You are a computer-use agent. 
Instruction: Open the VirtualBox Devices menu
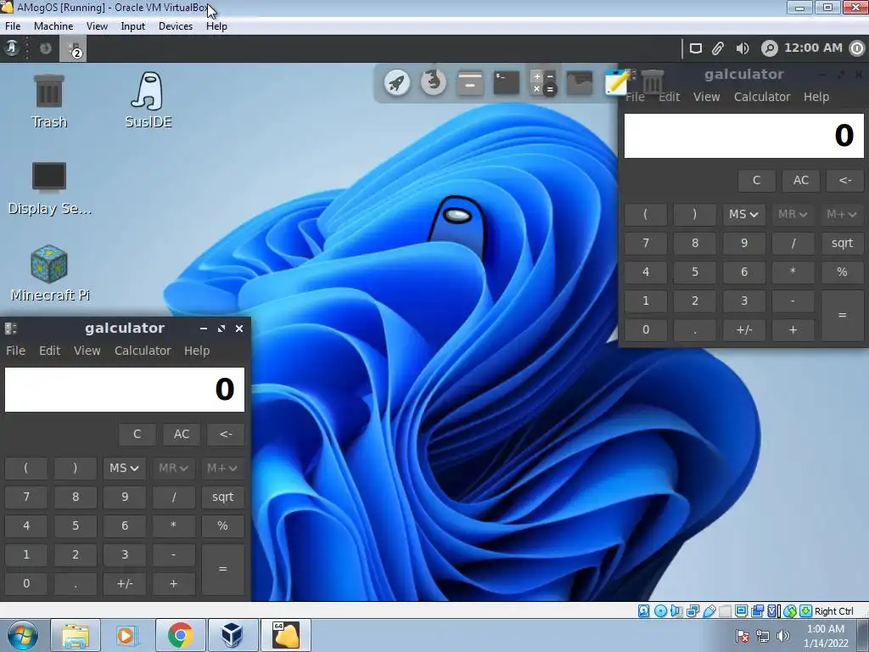click(176, 26)
